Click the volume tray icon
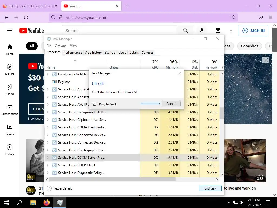277x208 pixels. 242,203
